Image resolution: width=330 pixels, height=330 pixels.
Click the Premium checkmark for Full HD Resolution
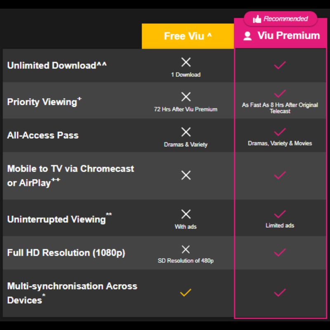pyautogui.click(x=280, y=252)
